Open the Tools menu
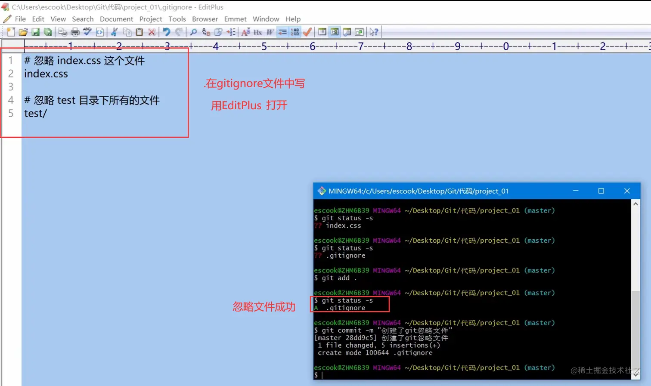The image size is (651, 386). (x=177, y=19)
